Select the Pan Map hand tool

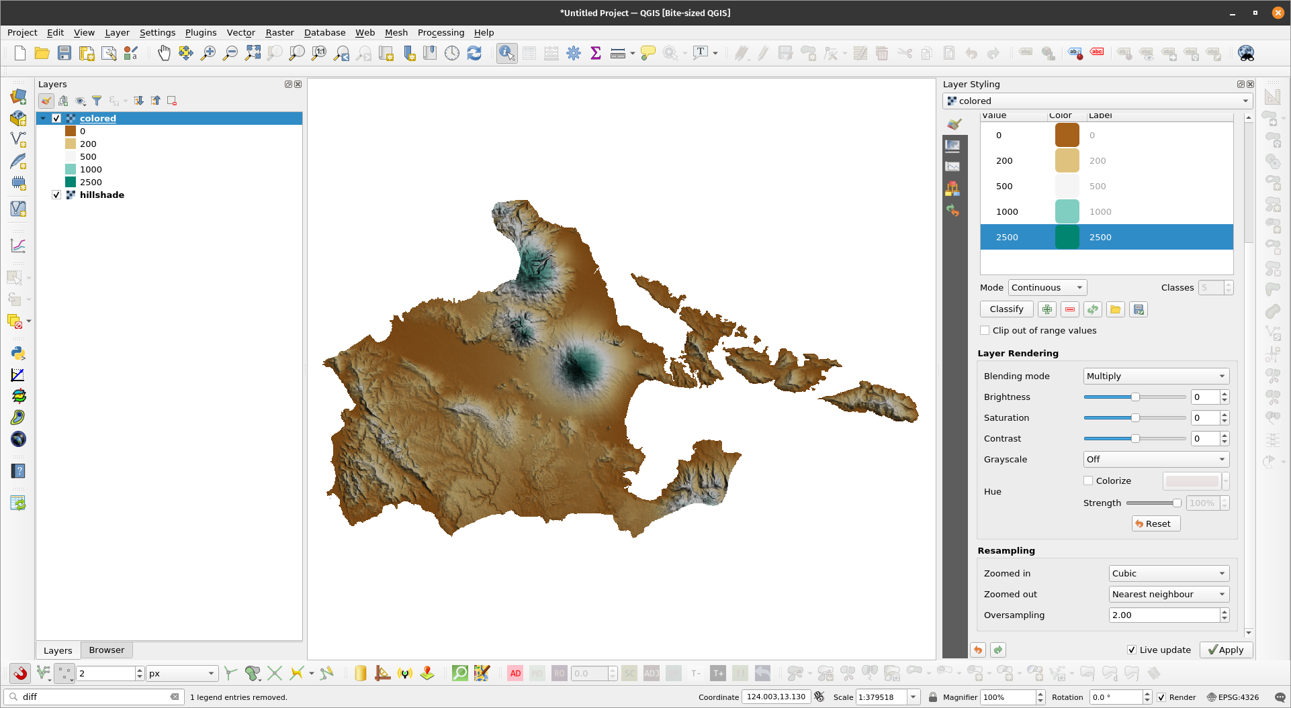[x=164, y=53]
